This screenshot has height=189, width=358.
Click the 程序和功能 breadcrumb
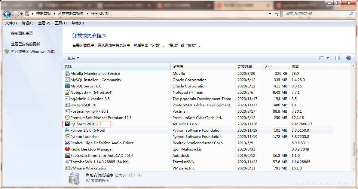point(100,14)
